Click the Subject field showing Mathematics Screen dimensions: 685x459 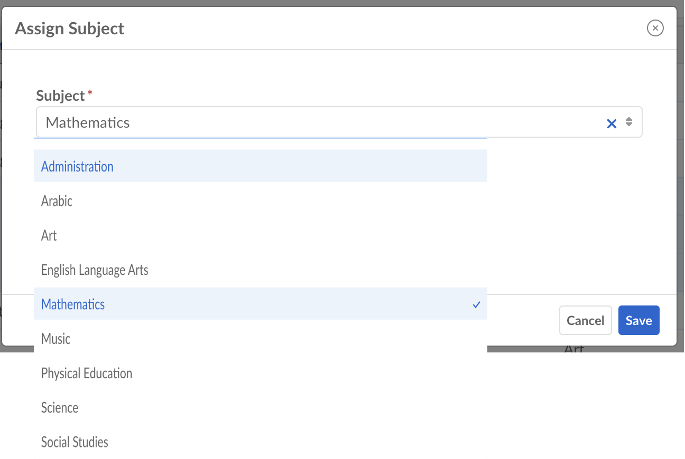tap(317, 122)
